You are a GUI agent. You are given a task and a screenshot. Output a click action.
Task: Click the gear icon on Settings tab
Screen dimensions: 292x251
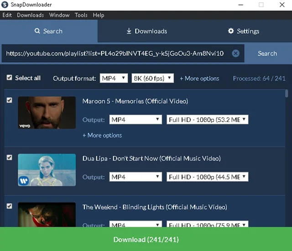[231, 31]
